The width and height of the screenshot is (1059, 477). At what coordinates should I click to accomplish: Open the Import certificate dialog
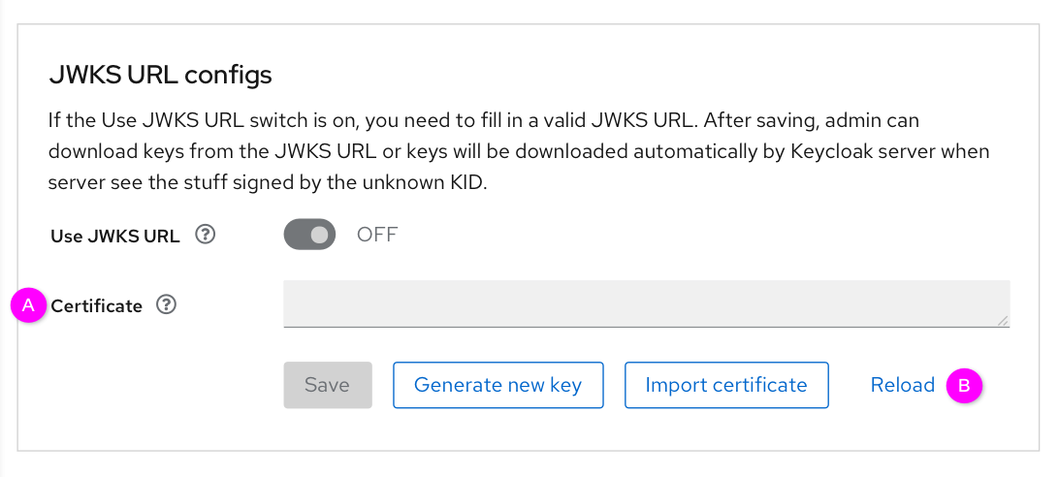726,385
